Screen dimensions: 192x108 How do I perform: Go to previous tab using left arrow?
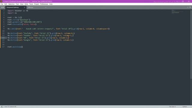click(2, 7)
